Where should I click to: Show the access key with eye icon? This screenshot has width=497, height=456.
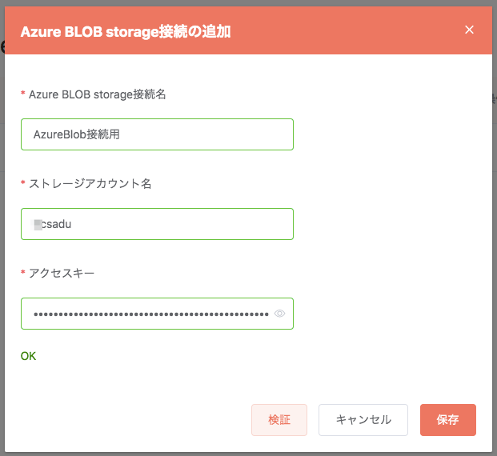pyautogui.click(x=279, y=314)
